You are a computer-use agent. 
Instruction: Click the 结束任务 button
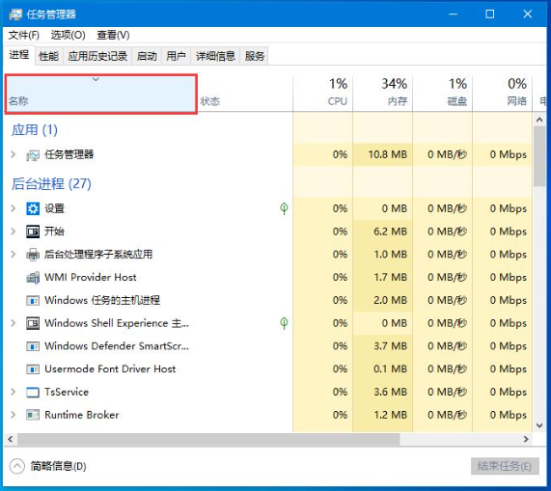click(x=505, y=467)
